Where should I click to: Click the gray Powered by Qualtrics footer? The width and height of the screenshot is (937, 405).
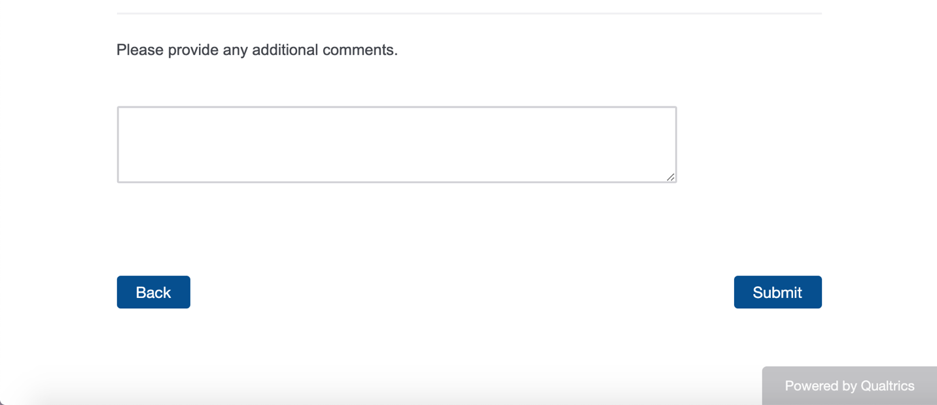pyautogui.click(x=849, y=386)
